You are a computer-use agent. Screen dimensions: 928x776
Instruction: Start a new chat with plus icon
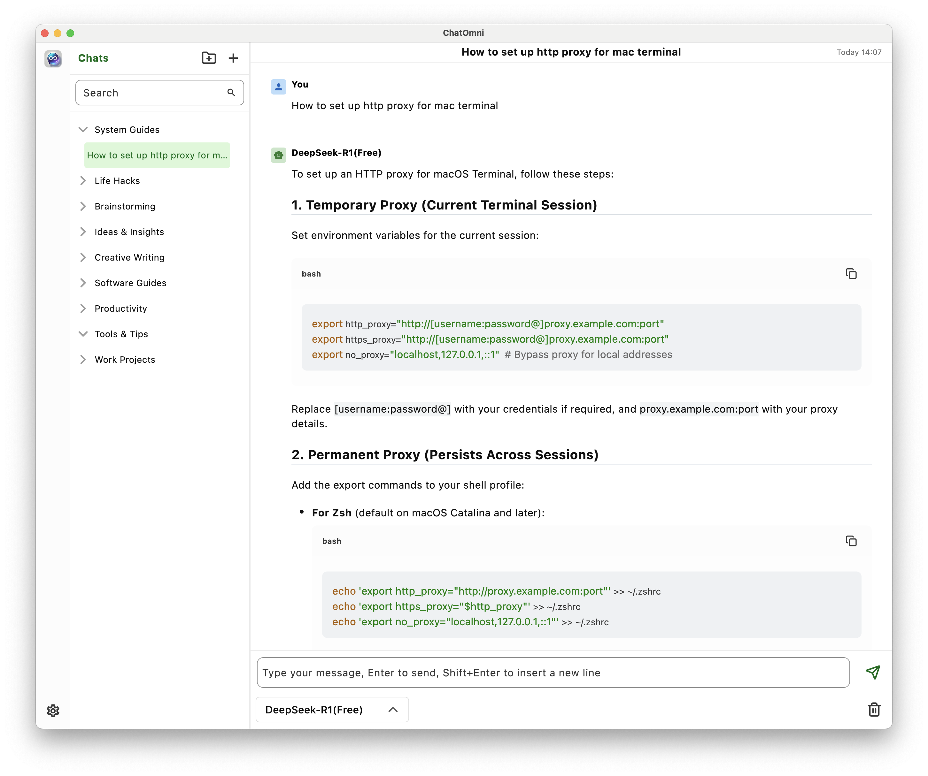pyautogui.click(x=233, y=58)
